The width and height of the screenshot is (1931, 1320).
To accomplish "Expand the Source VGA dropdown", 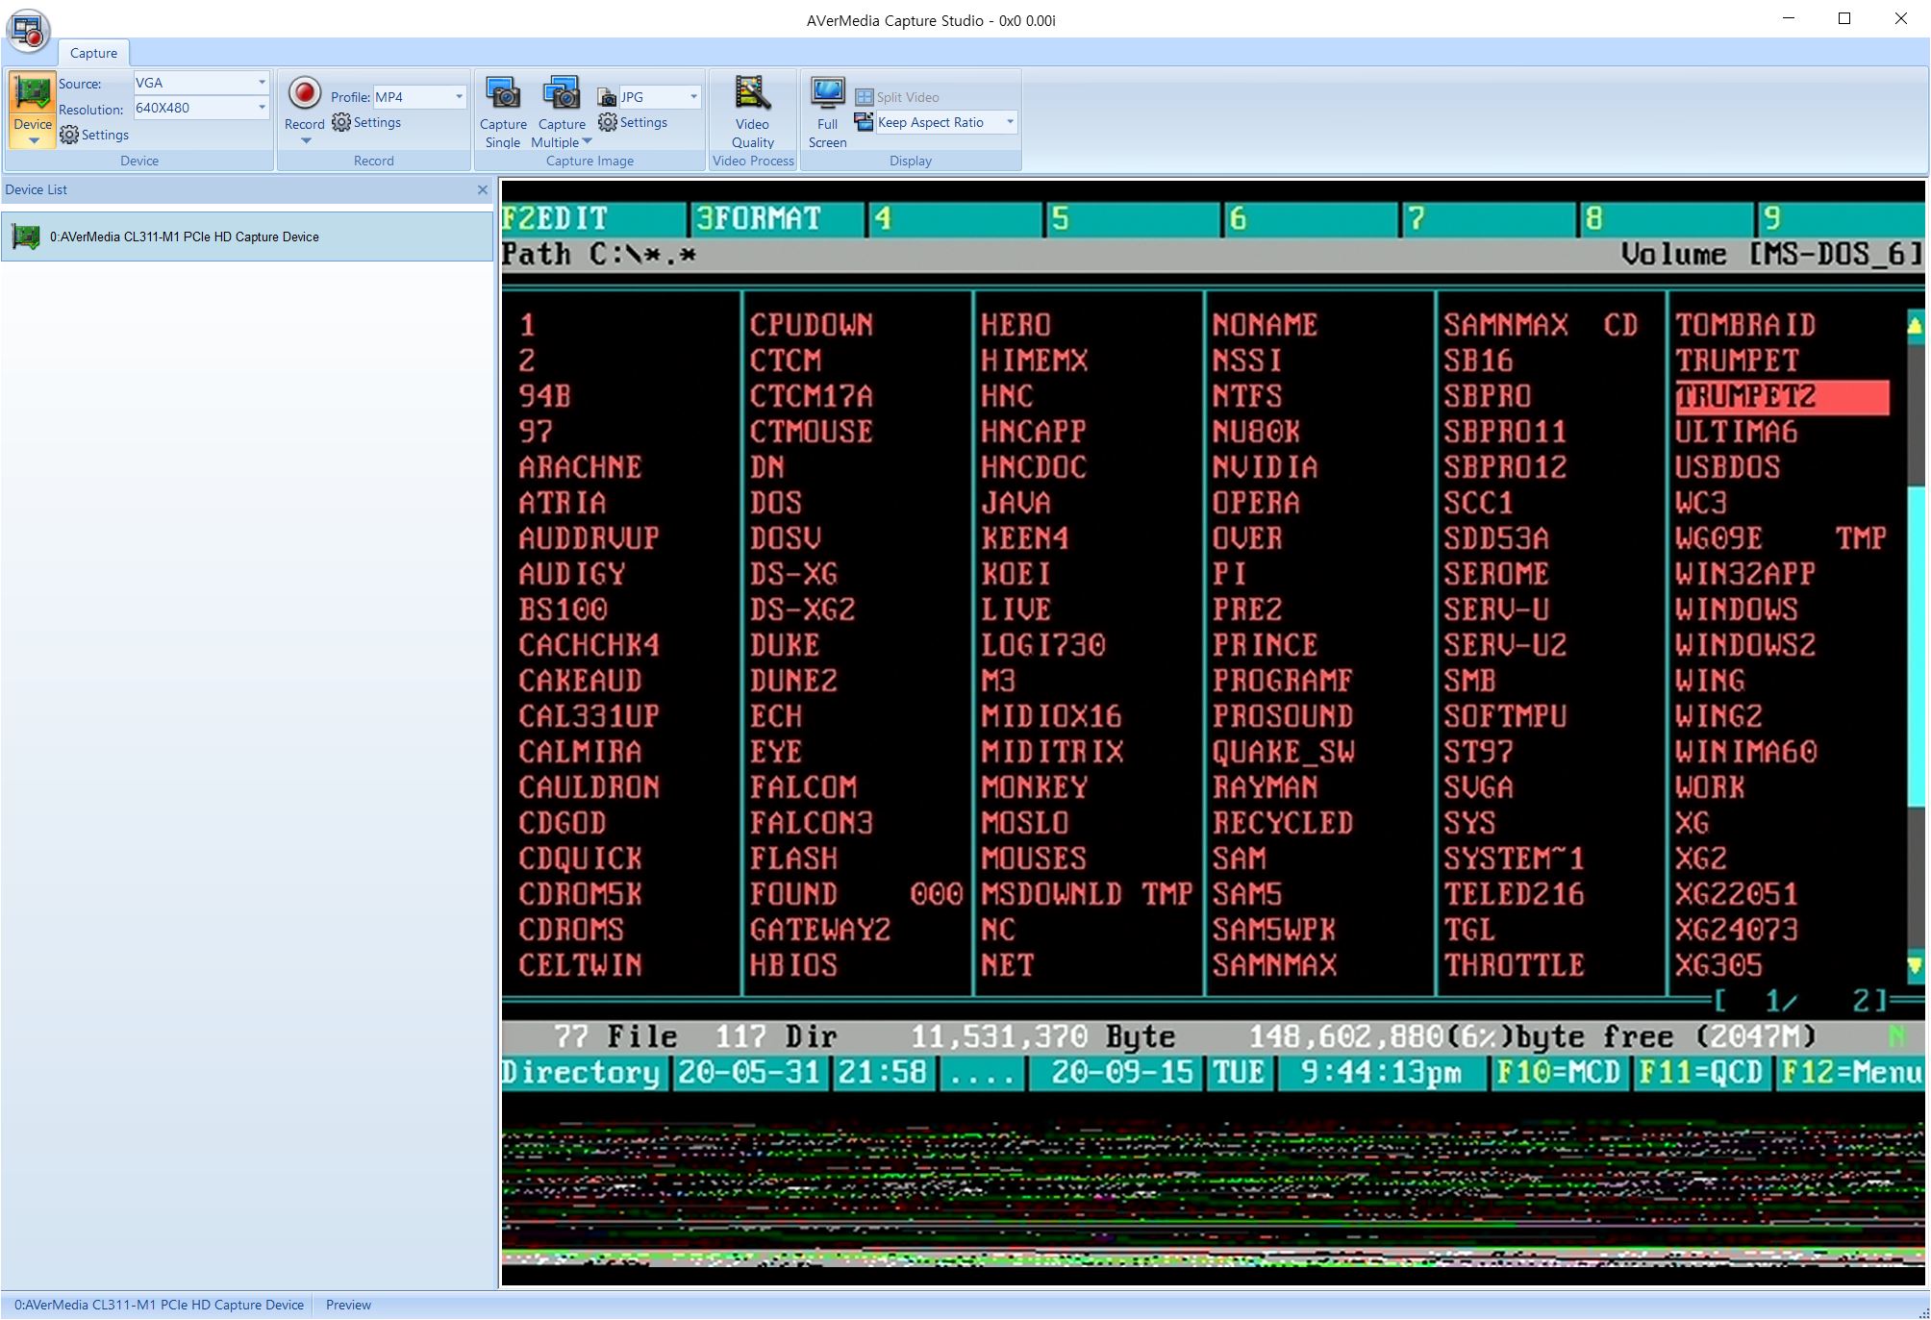I will (x=262, y=83).
